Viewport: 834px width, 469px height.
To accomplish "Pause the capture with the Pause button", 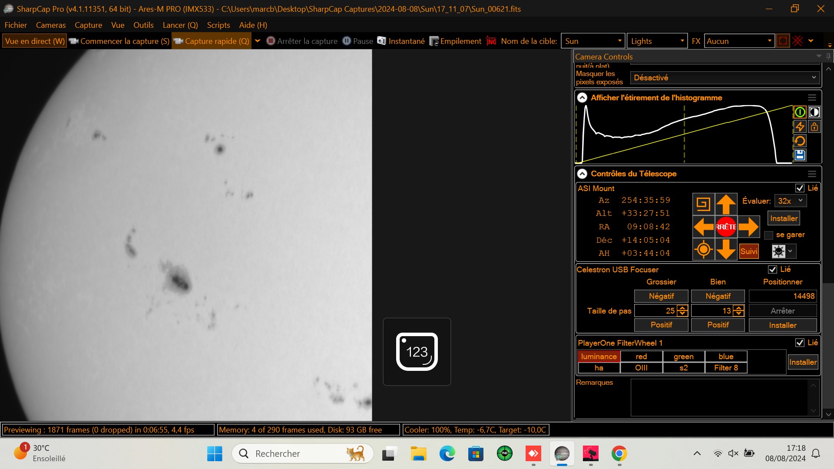I will point(357,41).
